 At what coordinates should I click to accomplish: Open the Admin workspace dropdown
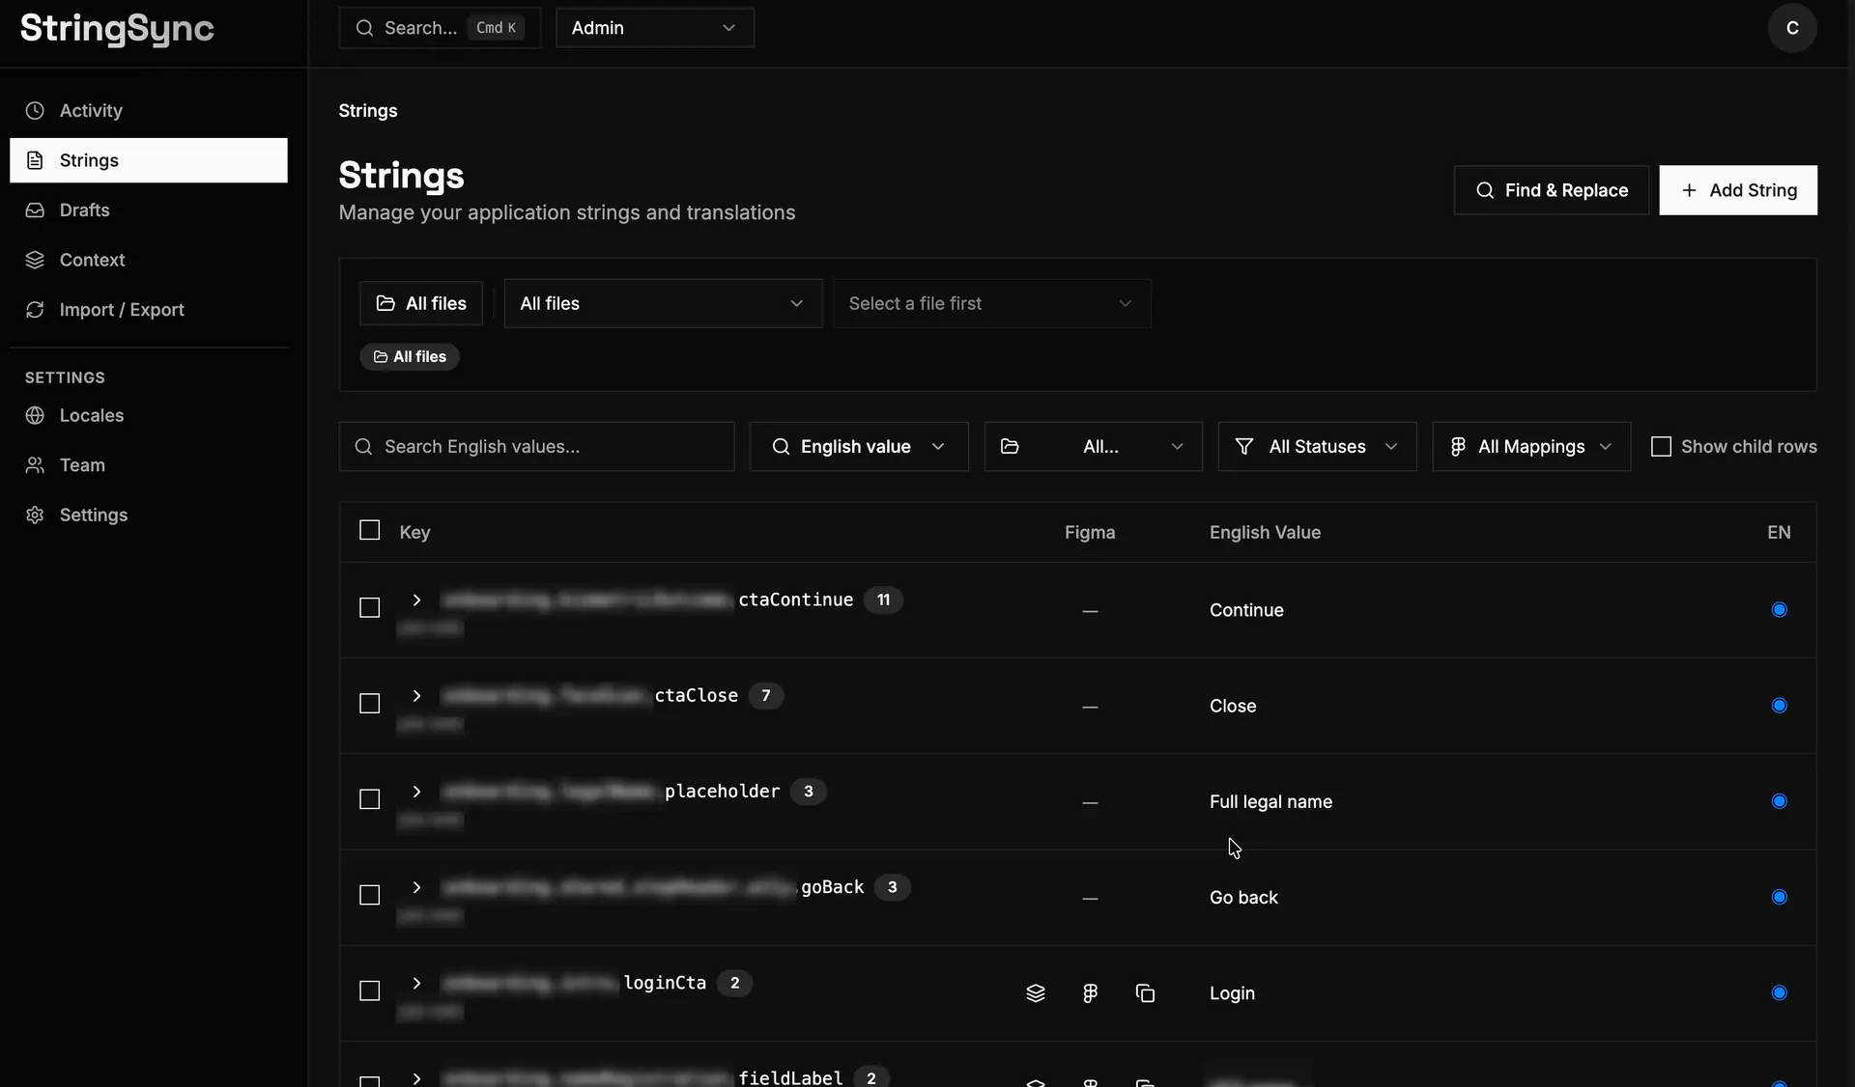tap(655, 28)
